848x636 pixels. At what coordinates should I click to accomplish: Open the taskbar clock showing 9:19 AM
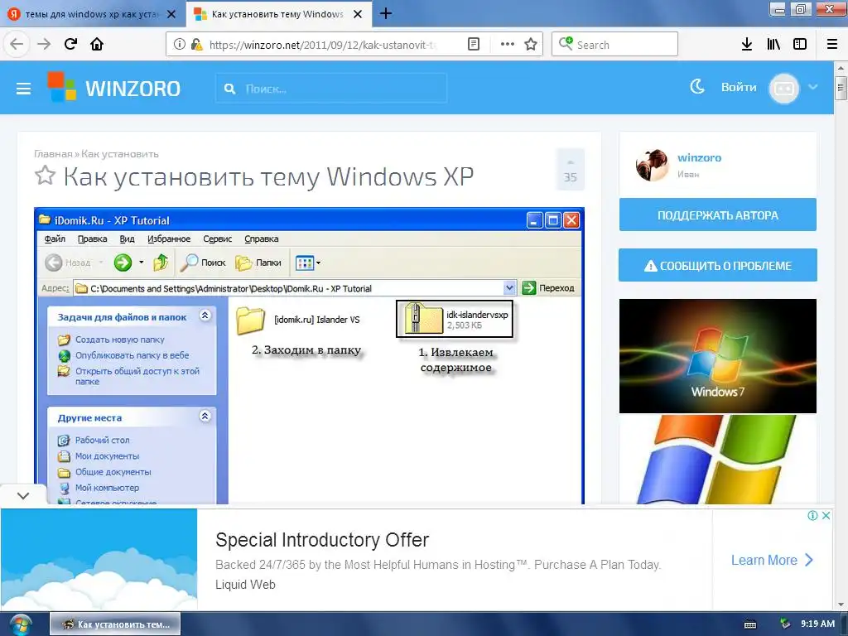(817, 624)
